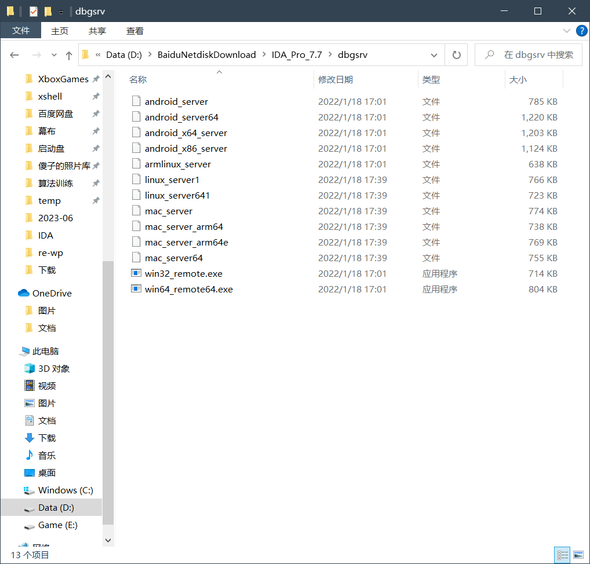Click the BaiduNetdiskDownload breadcrumb segment
Viewport: 590px width, 564px height.
click(x=206, y=55)
